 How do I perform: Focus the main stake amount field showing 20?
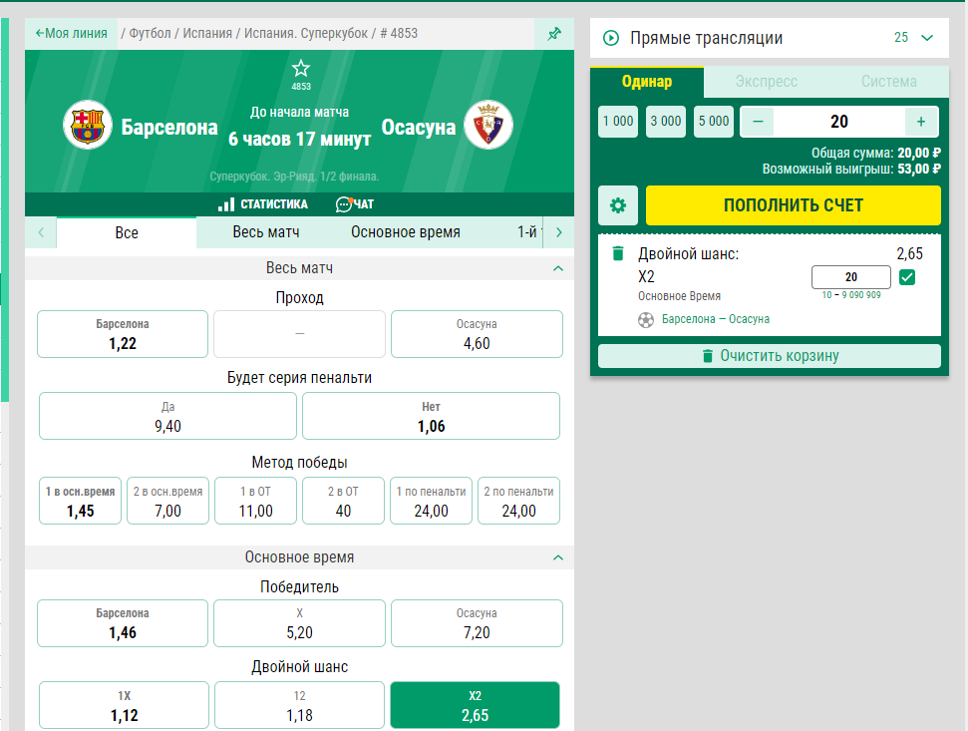pos(839,122)
